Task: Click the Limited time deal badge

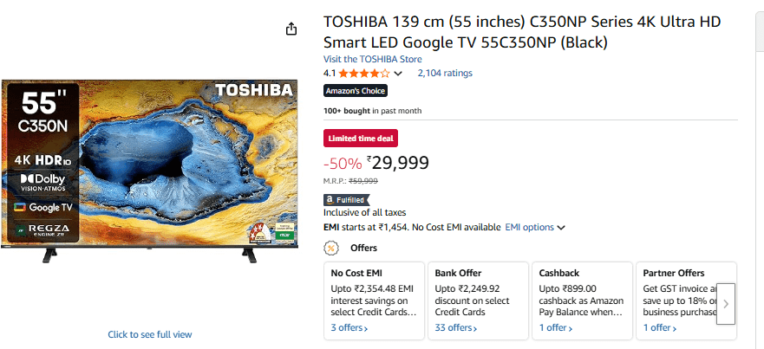Action: pos(361,139)
